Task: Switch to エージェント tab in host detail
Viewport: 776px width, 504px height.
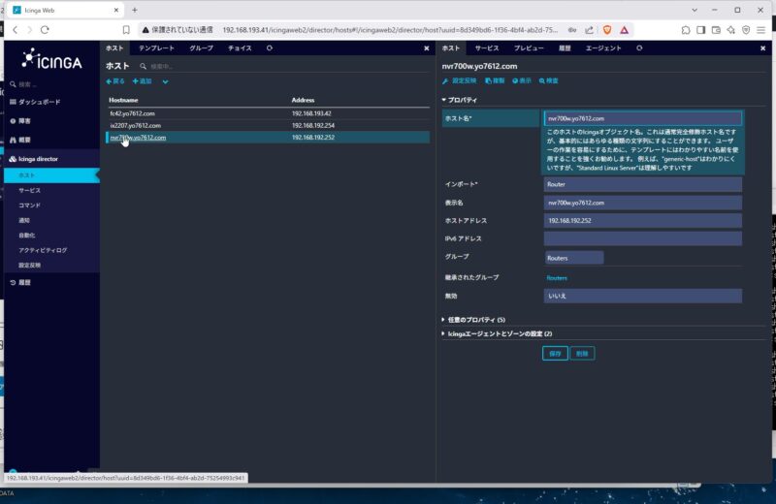Action: click(x=603, y=47)
